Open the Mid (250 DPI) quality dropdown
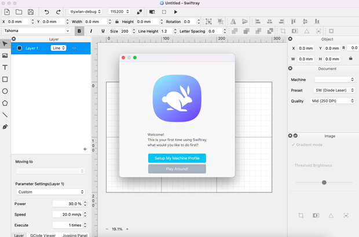Viewport: 359px width, 237px height. click(332, 101)
